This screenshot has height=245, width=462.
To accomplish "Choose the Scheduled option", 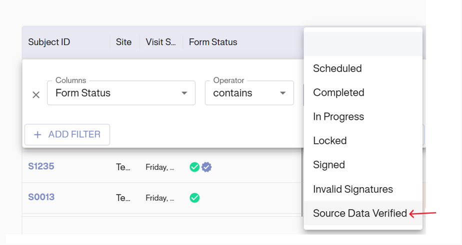I will (337, 68).
